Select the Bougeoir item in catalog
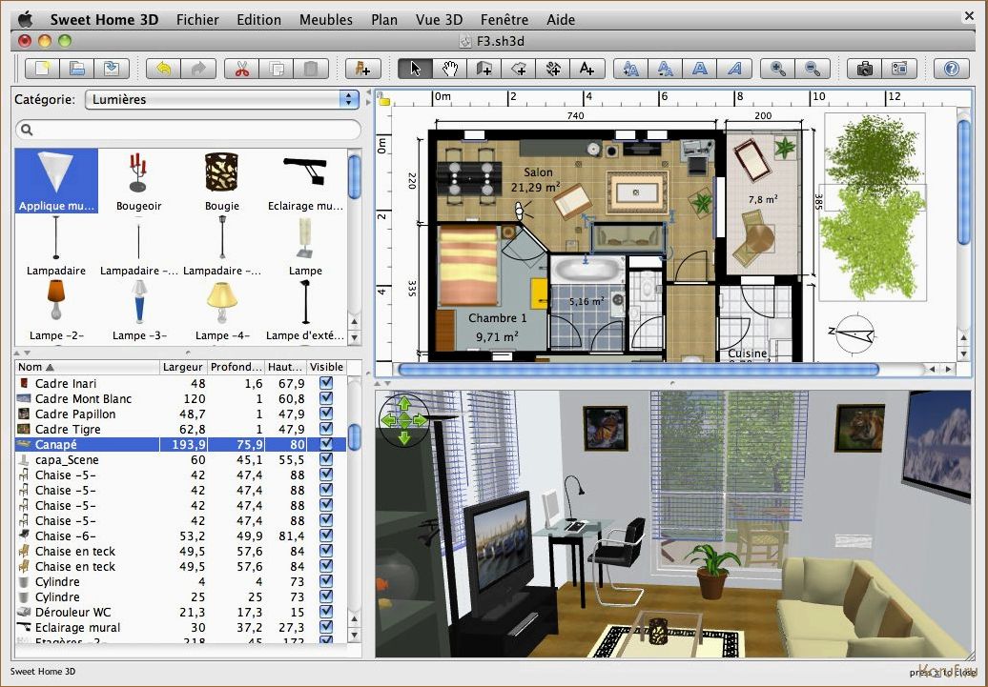The image size is (988, 687). click(x=139, y=181)
